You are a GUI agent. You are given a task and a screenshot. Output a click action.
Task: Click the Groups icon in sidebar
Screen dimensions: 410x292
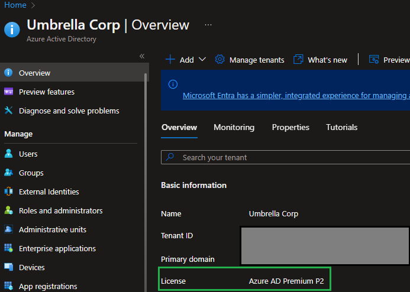pyautogui.click(x=8, y=173)
